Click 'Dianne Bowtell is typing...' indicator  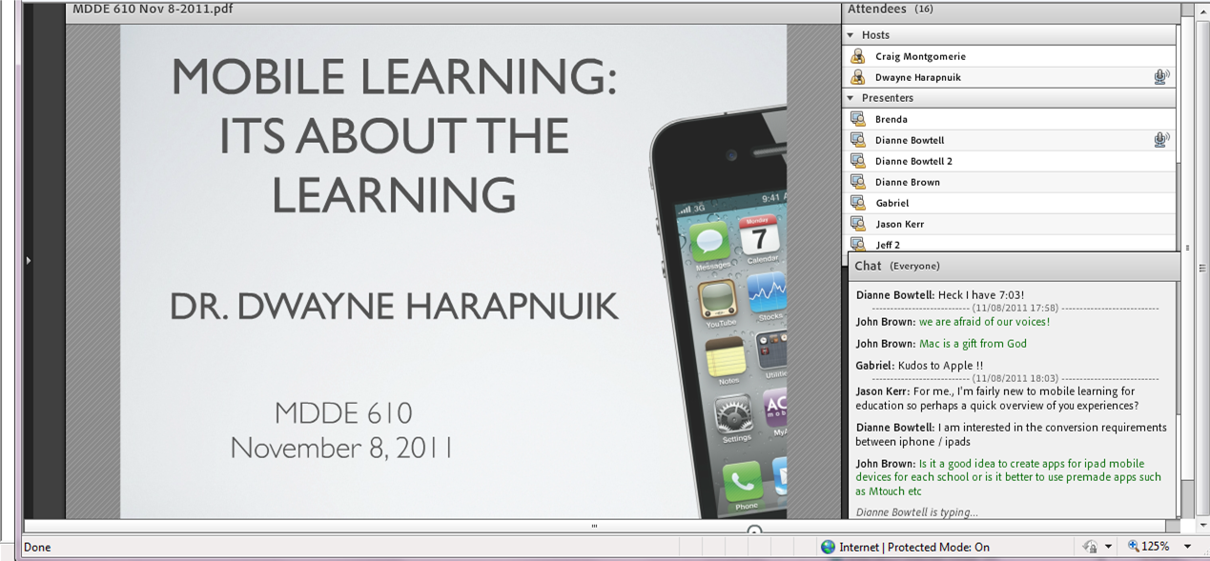click(916, 512)
